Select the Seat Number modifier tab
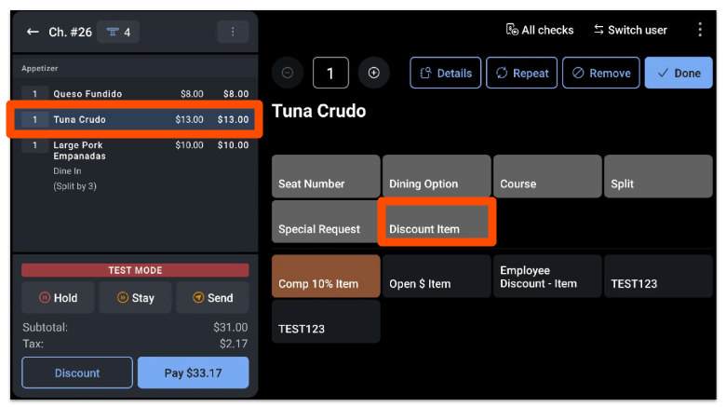The image size is (726, 407). coord(326,176)
